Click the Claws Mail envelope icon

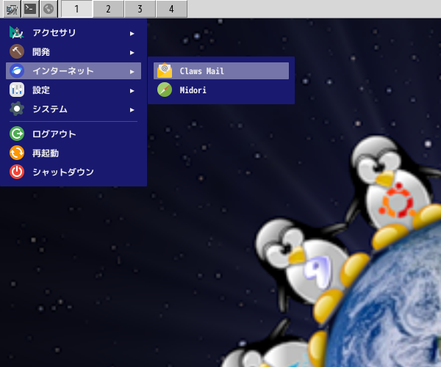[x=165, y=70]
